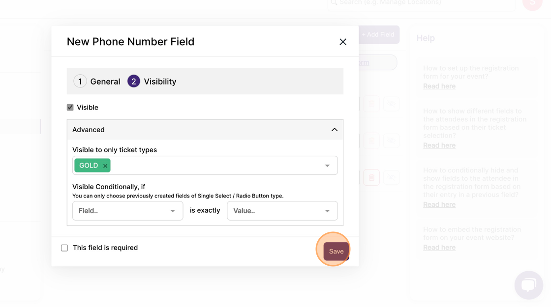This screenshot has height=307, width=551.
Task: Open the chat support bubble
Action: coord(528,284)
